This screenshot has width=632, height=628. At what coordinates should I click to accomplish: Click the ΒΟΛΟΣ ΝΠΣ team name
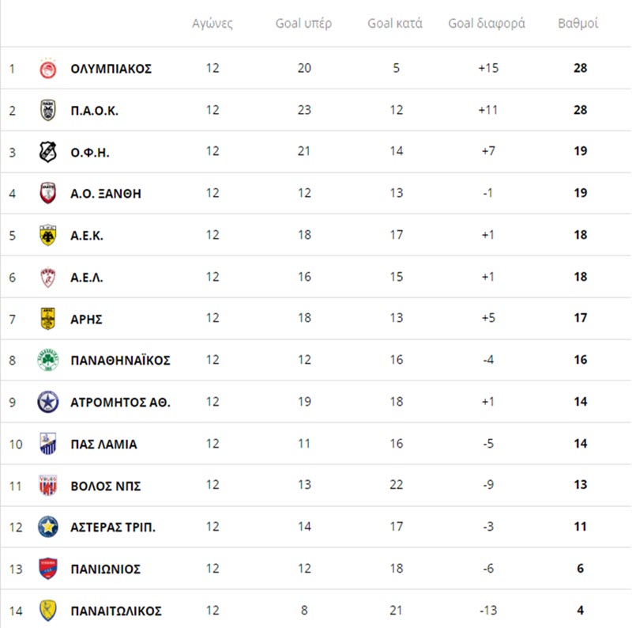coord(106,486)
